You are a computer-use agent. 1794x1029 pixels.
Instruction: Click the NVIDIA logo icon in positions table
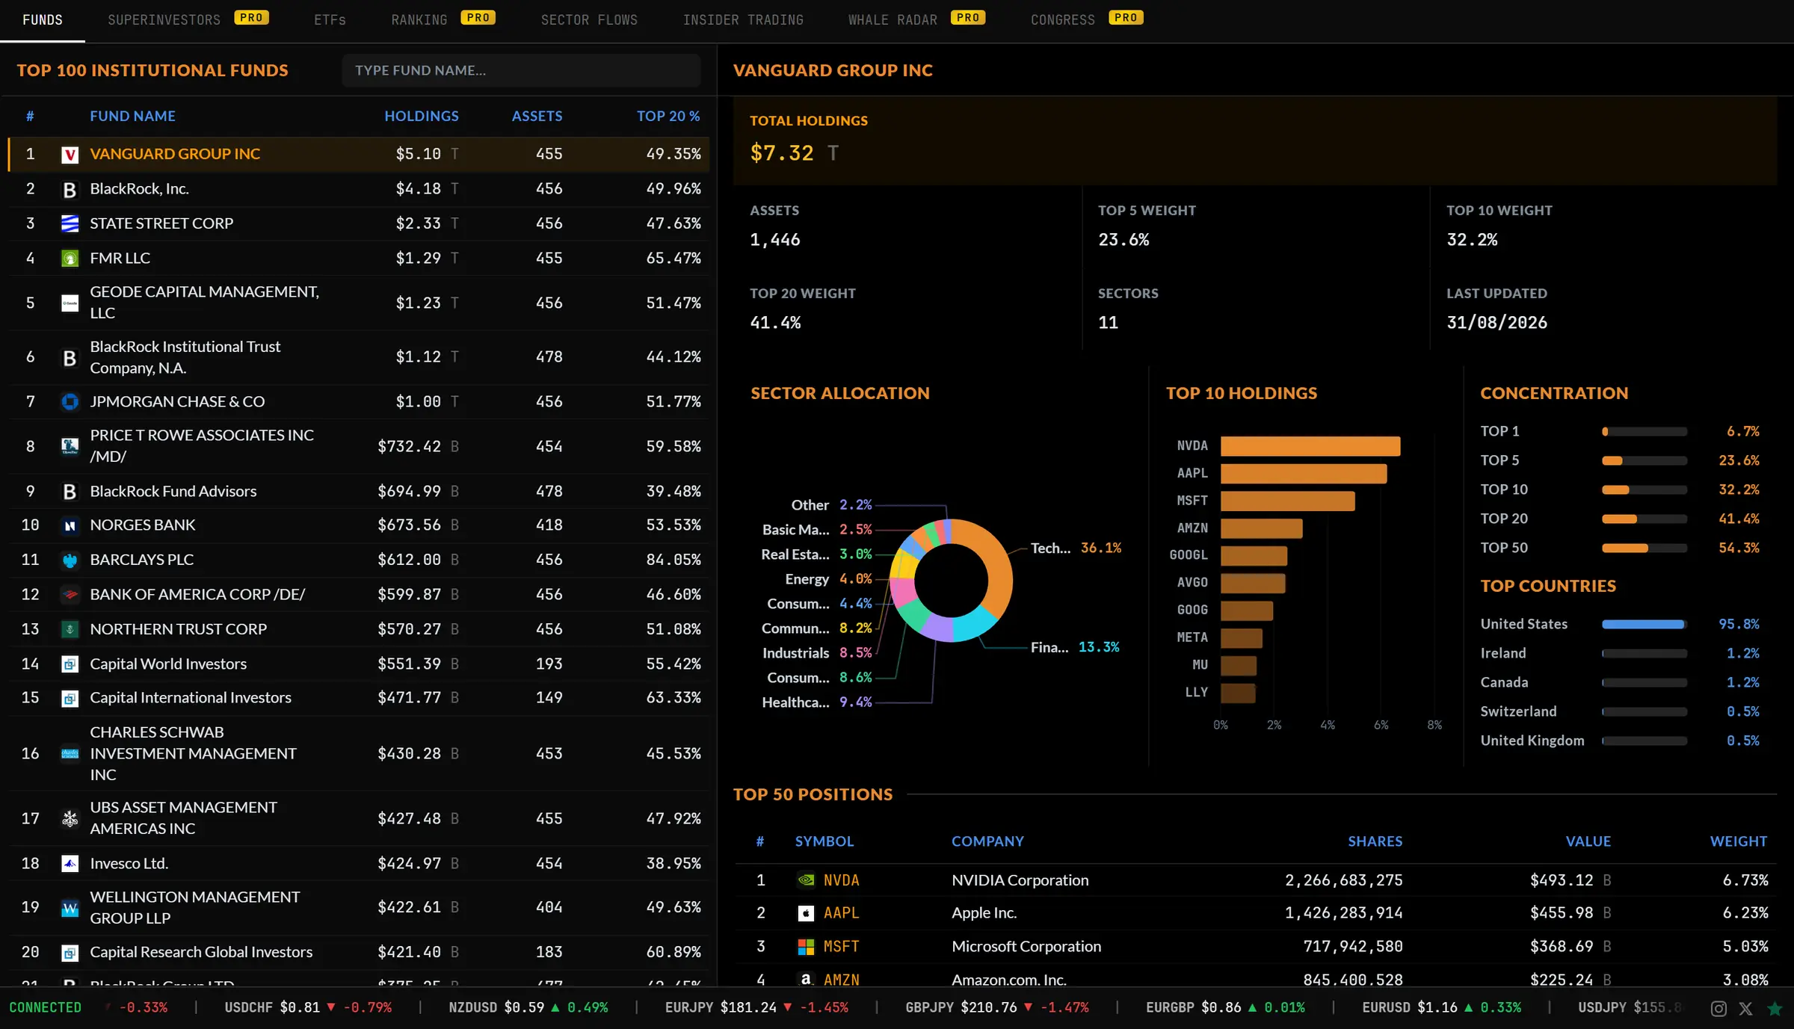(806, 880)
